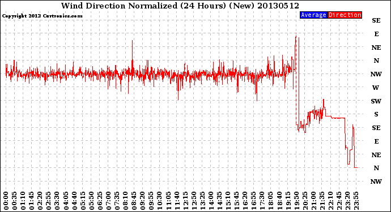
Task: Click the 23:20 time axis label
Action: point(347,201)
